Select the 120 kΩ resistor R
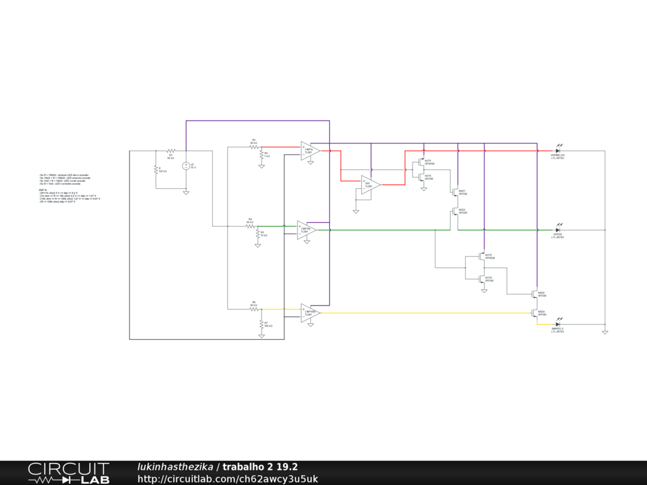This screenshot has width=647, height=485. tap(155, 169)
